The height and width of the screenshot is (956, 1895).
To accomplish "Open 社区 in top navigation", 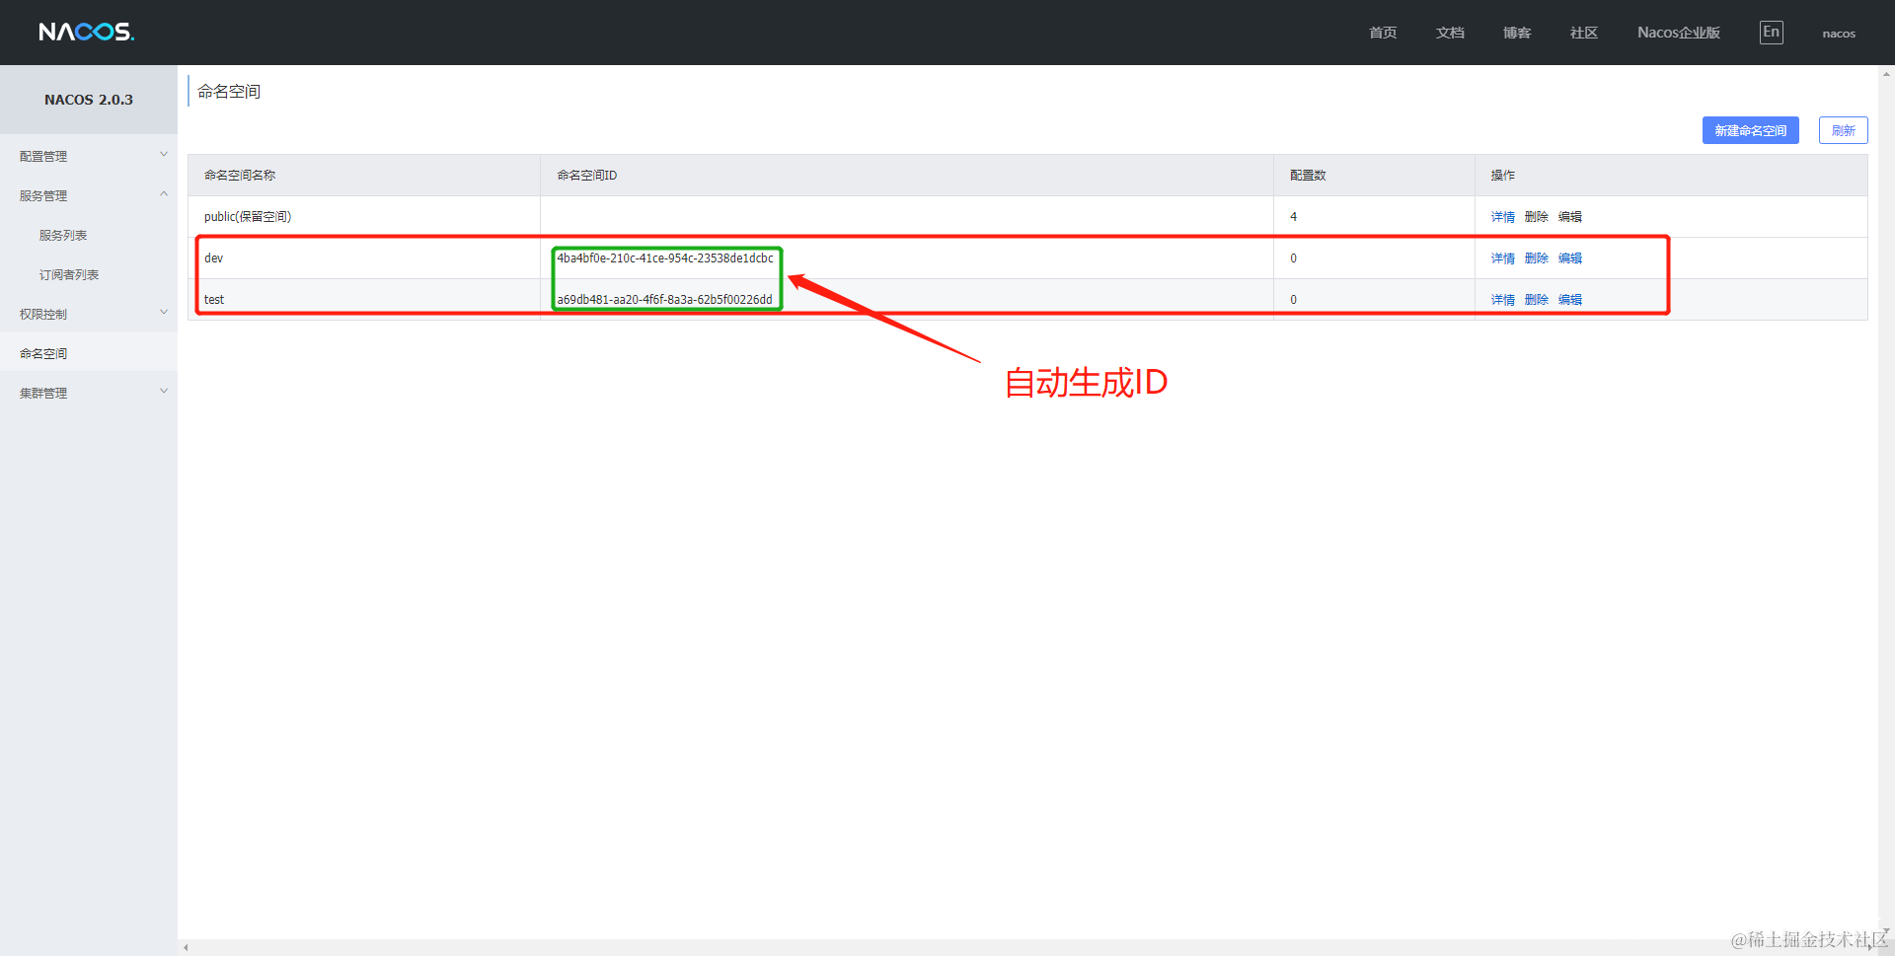I will pos(1584,33).
